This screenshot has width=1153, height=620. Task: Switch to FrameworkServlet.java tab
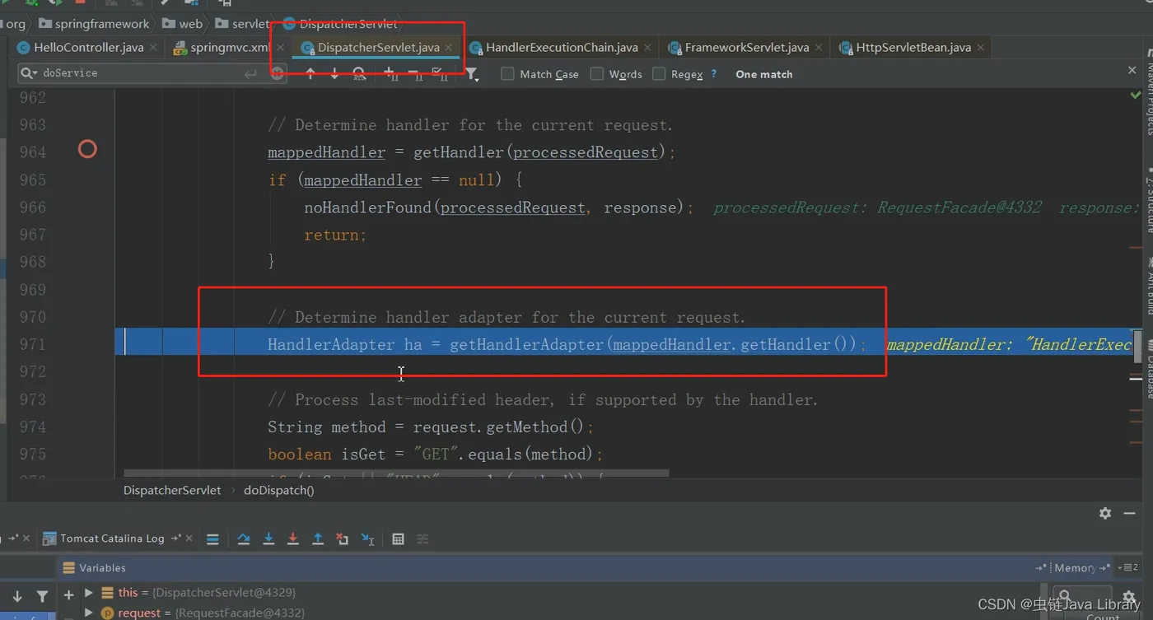pyautogui.click(x=746, y=48)
